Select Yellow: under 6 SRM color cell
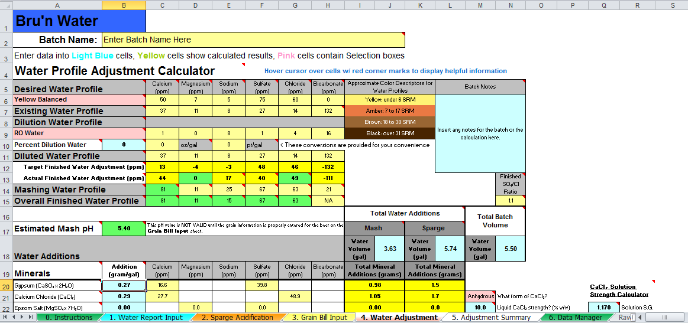The image size is (688, 323). [390, 99]
